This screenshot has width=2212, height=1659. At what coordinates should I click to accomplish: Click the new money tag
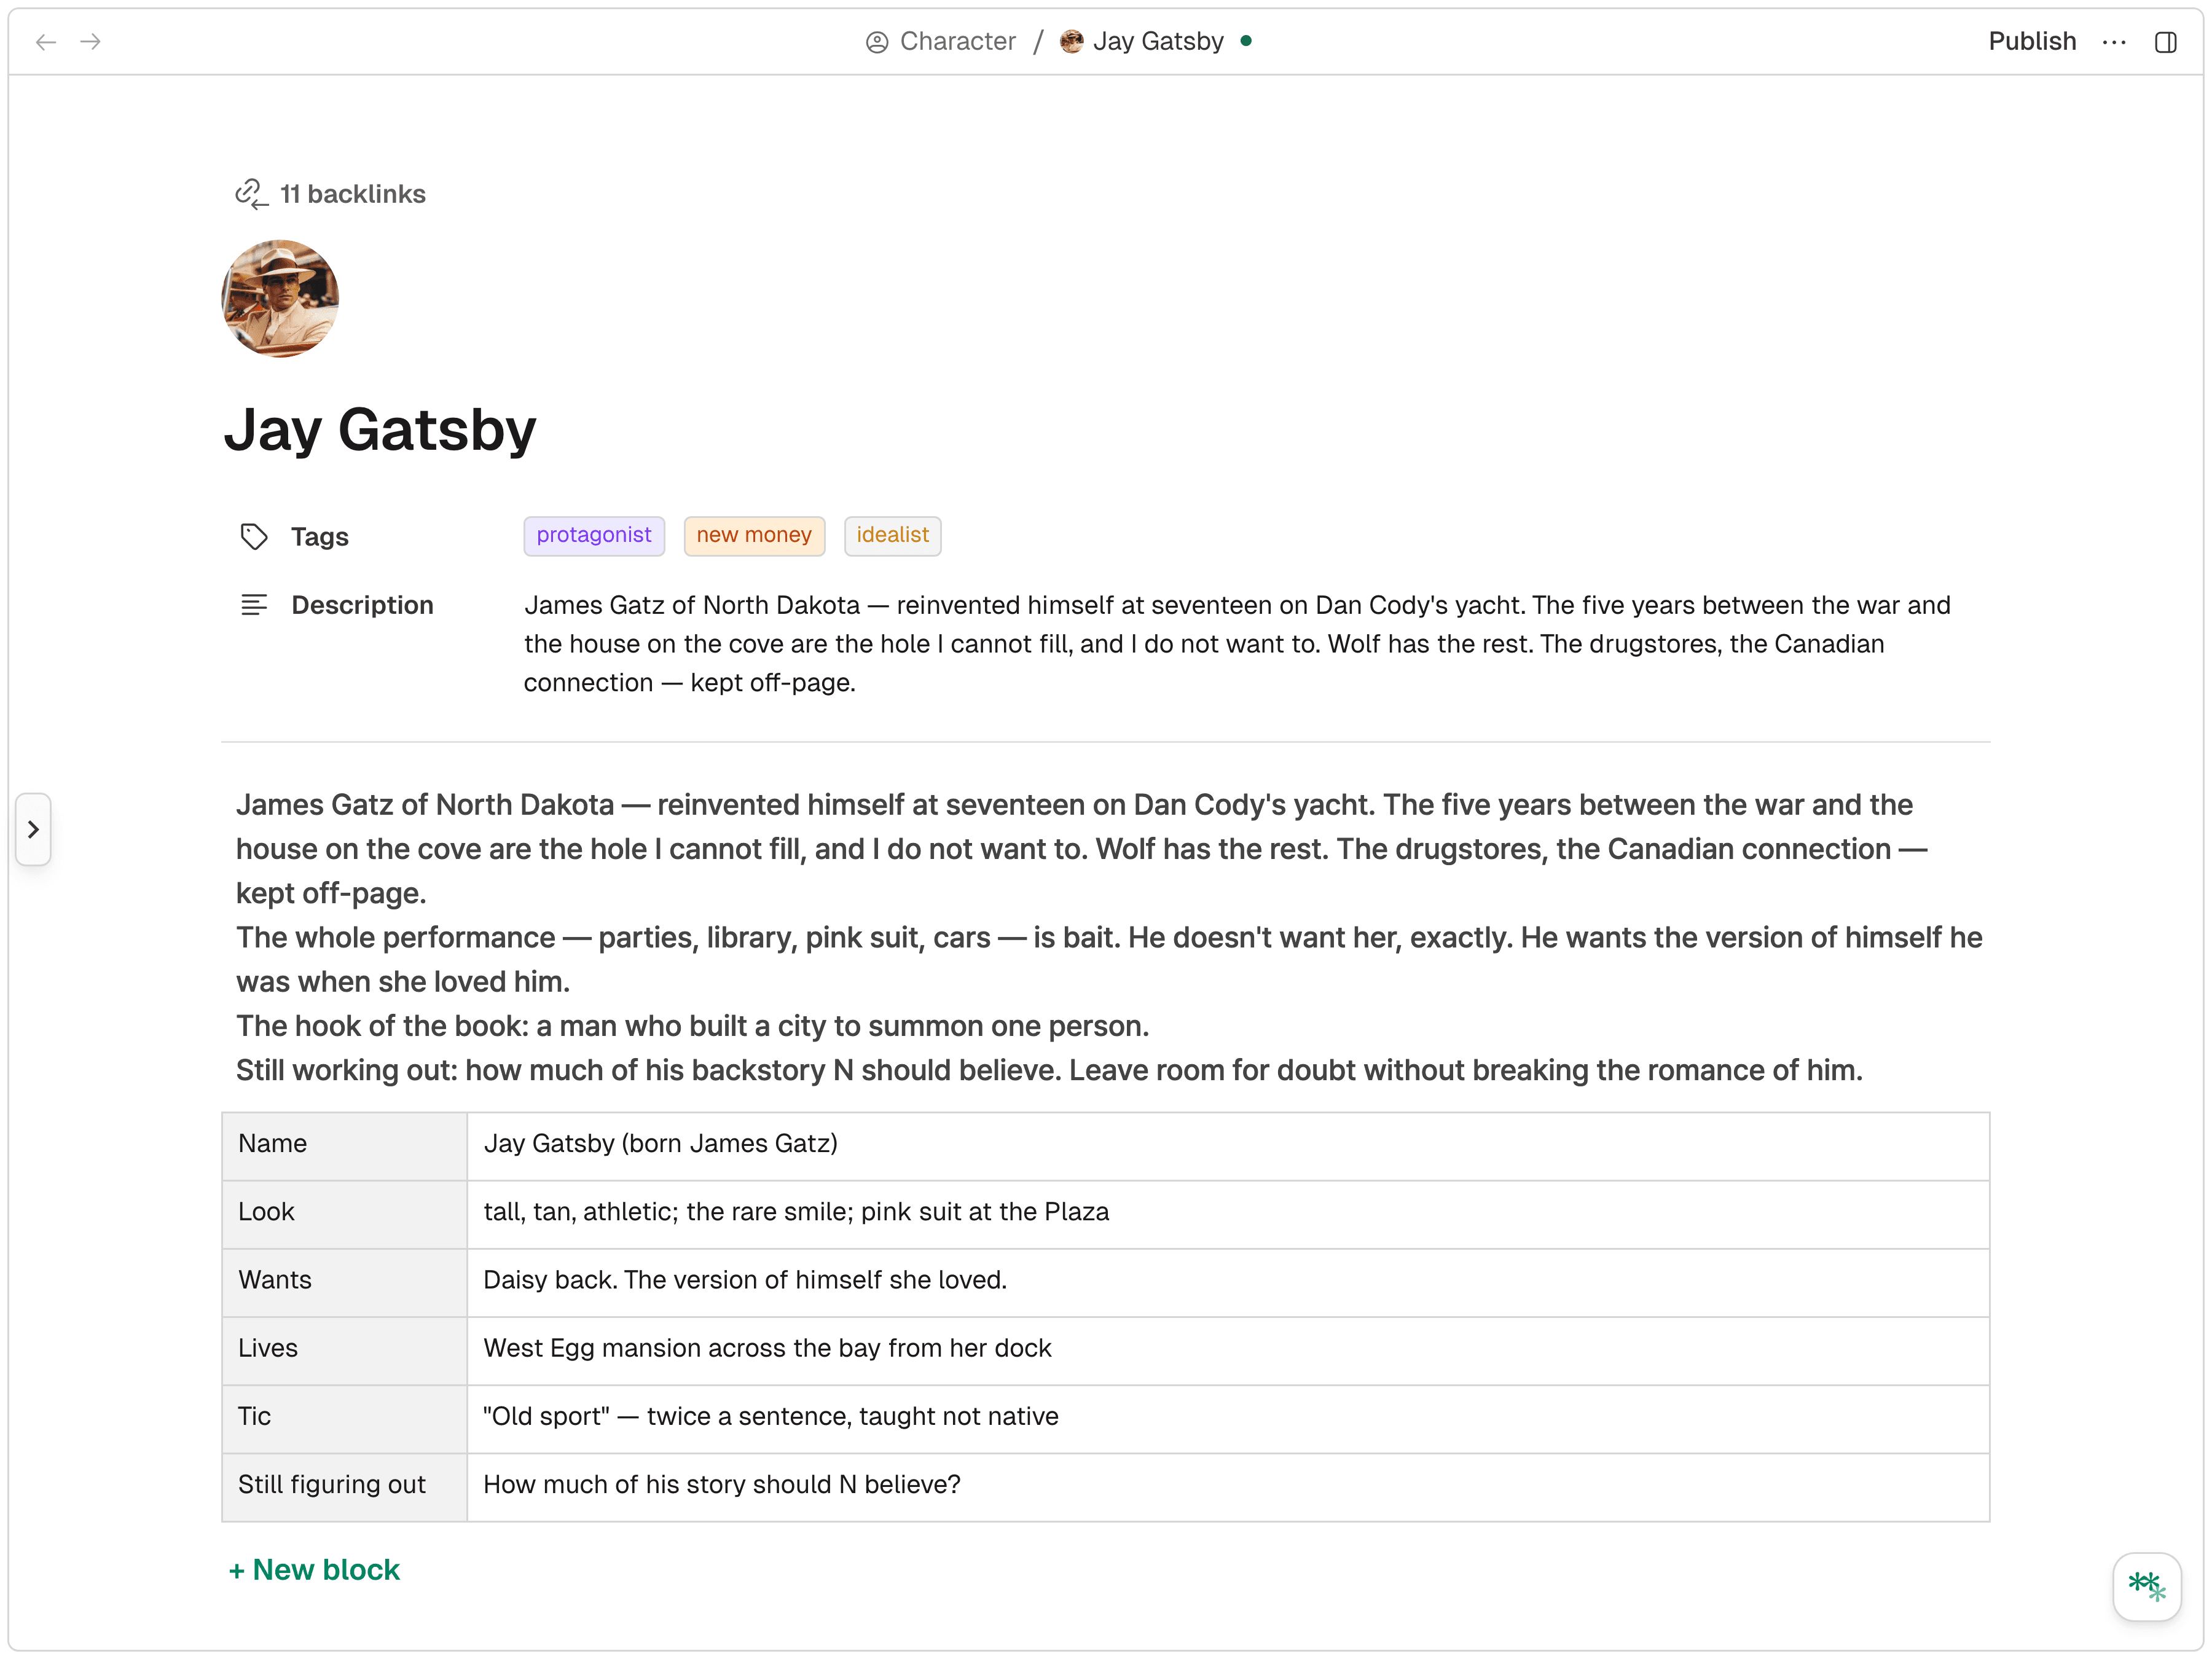[754, 536]
